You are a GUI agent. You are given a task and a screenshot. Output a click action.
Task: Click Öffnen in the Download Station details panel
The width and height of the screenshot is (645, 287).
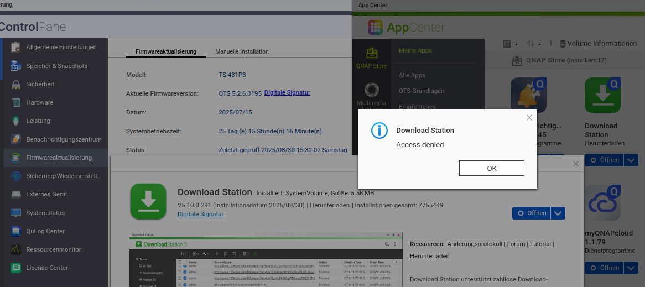tap(532, 213)
